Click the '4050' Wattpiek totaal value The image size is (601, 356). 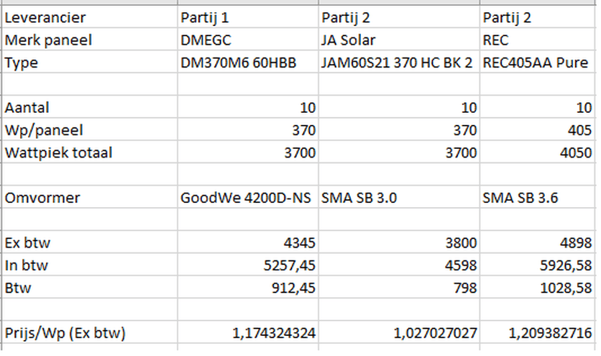point(538,153)
